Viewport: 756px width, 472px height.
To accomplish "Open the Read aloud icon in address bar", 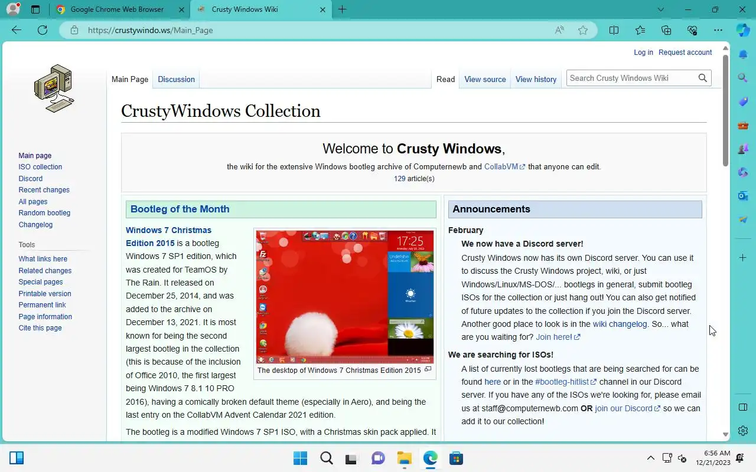I will [559, 30].
